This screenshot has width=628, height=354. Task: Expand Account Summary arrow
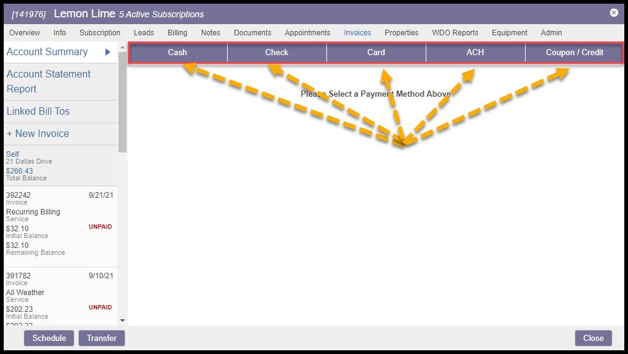(107, 52)
